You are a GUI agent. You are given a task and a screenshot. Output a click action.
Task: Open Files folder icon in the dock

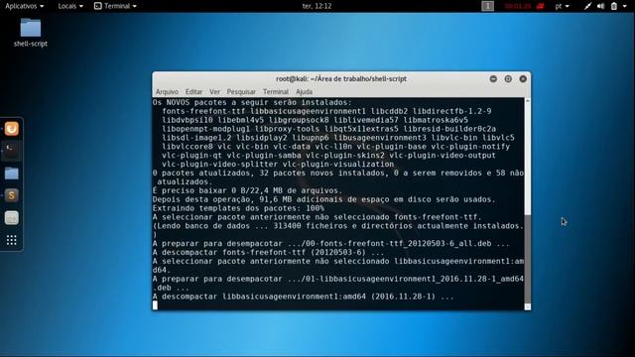click(11, 174)
